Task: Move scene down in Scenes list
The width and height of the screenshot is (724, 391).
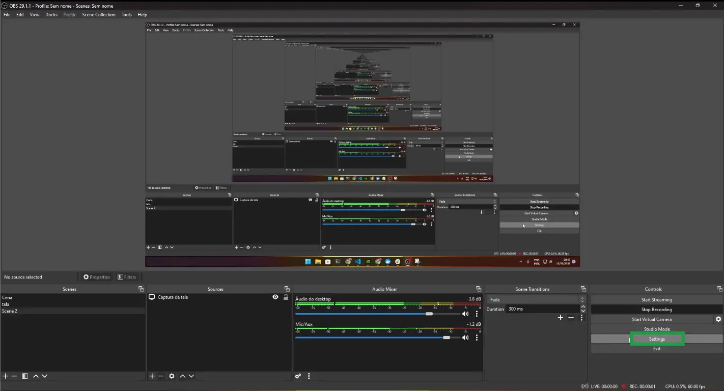Action: click(45, 376)
